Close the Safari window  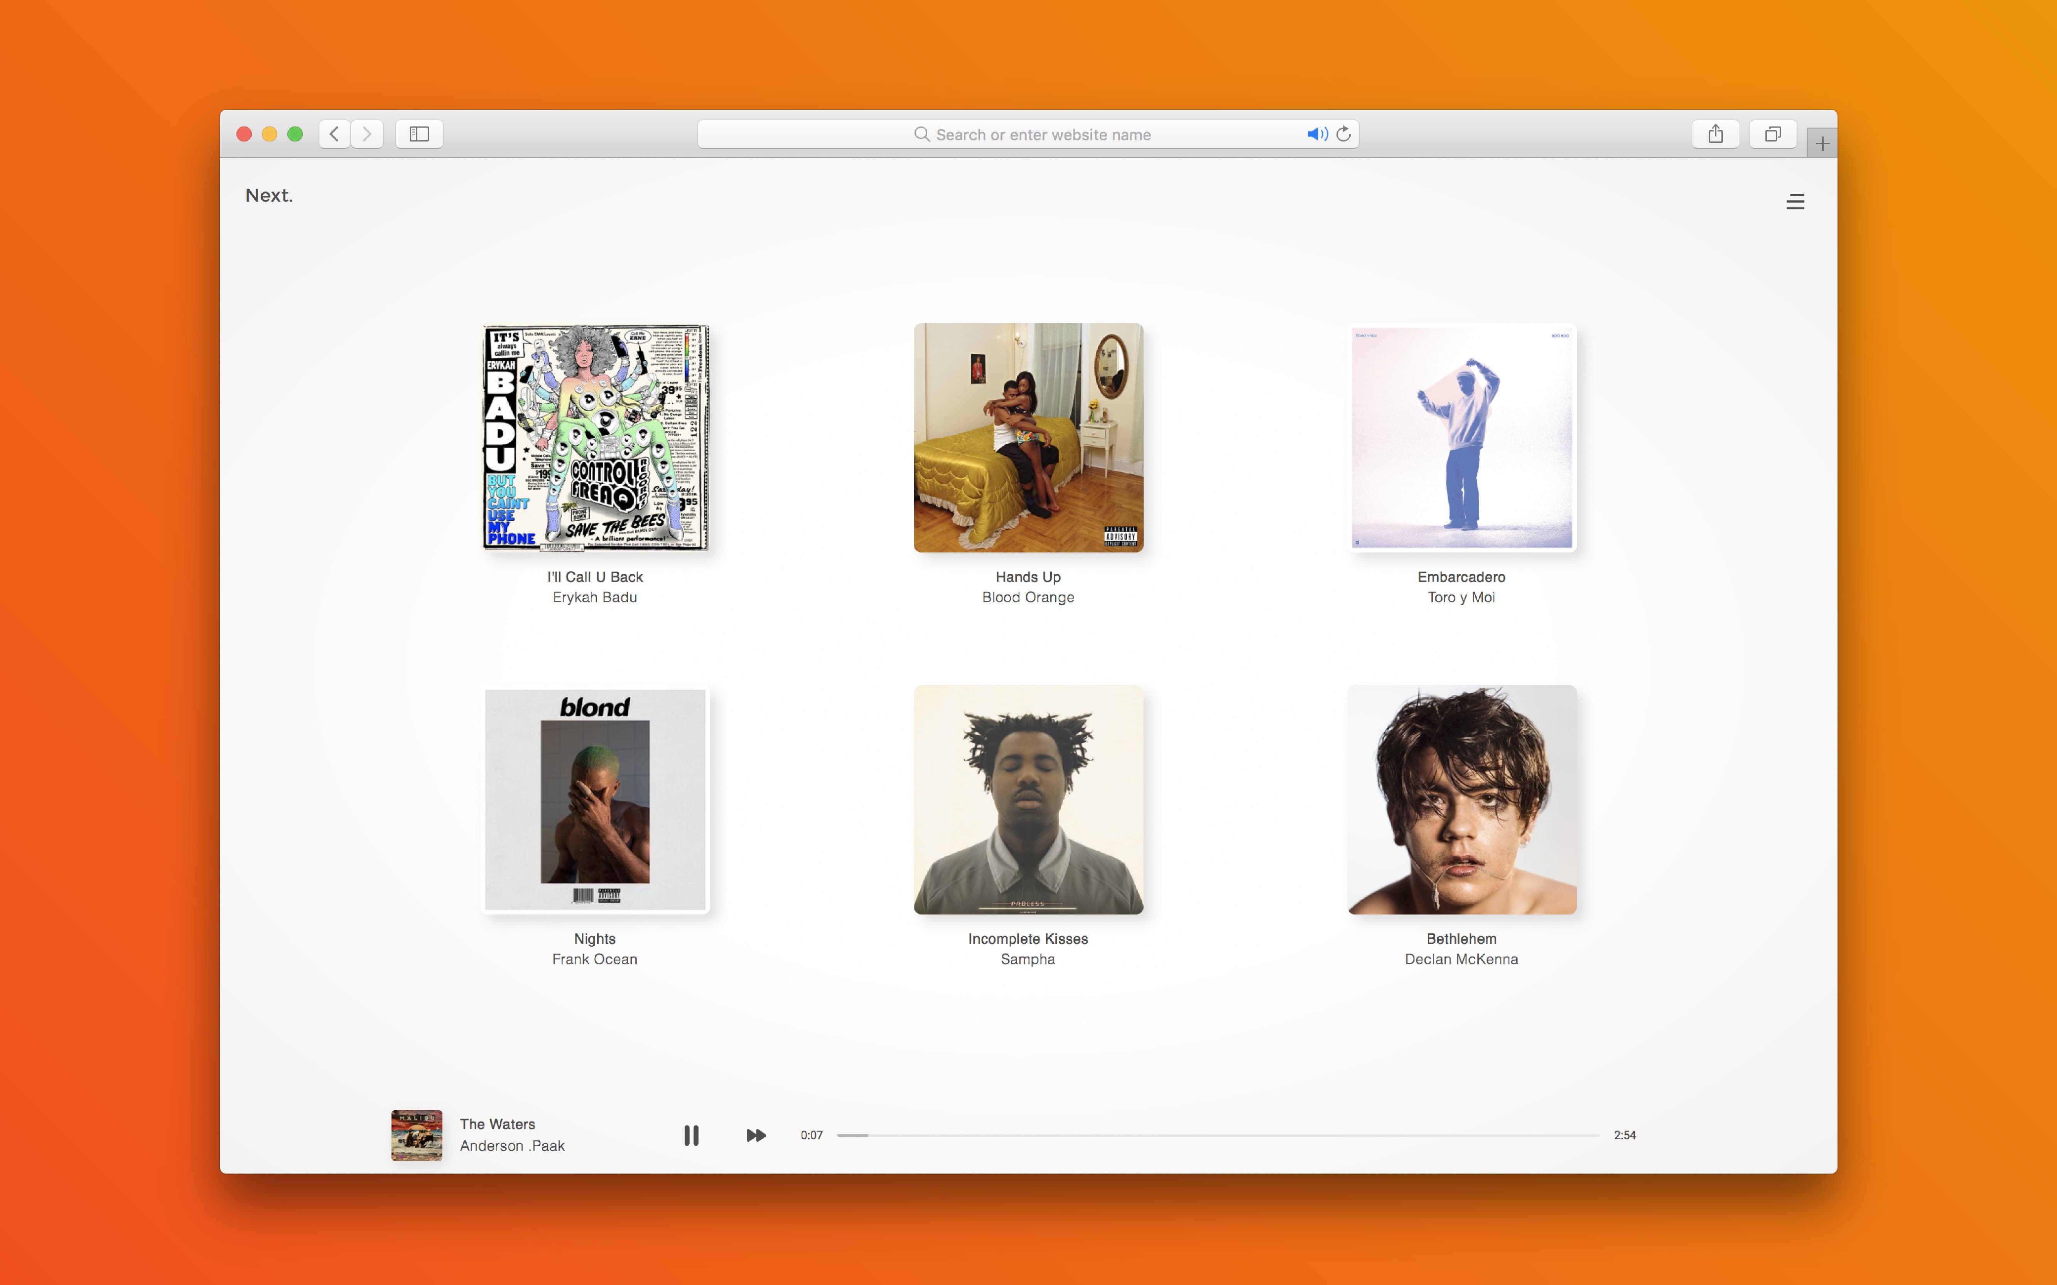tap(244, 134)
